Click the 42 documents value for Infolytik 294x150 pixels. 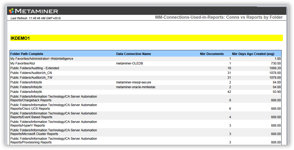point(229,92)
